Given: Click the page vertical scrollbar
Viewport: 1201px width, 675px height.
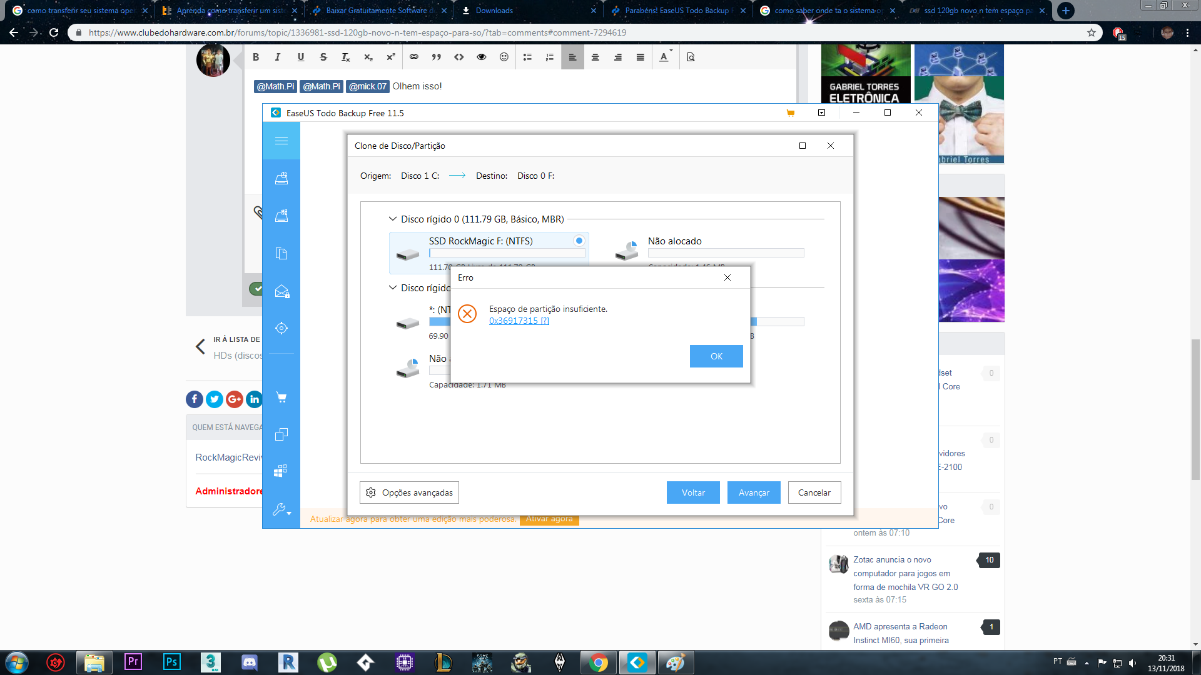Looking at the screenshot, I should pos(1195,409).
